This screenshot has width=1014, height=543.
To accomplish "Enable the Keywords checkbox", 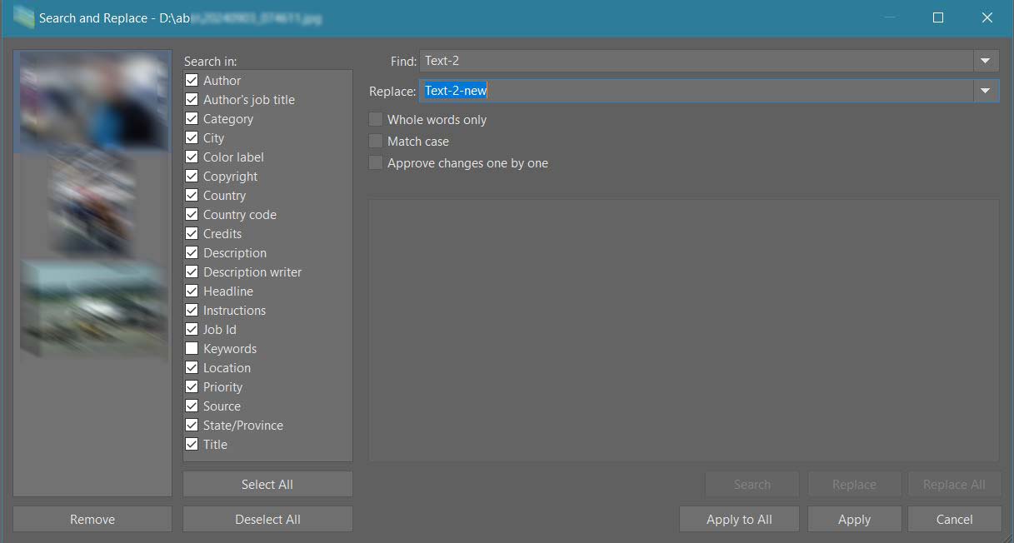I will [192, 349].
